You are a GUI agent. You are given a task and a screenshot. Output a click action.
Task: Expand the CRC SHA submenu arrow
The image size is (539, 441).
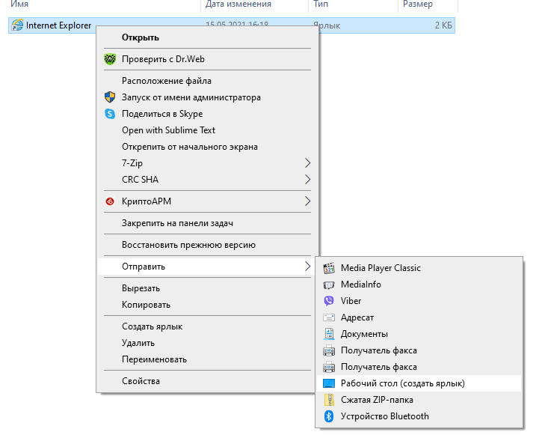[x=307, y=180]
